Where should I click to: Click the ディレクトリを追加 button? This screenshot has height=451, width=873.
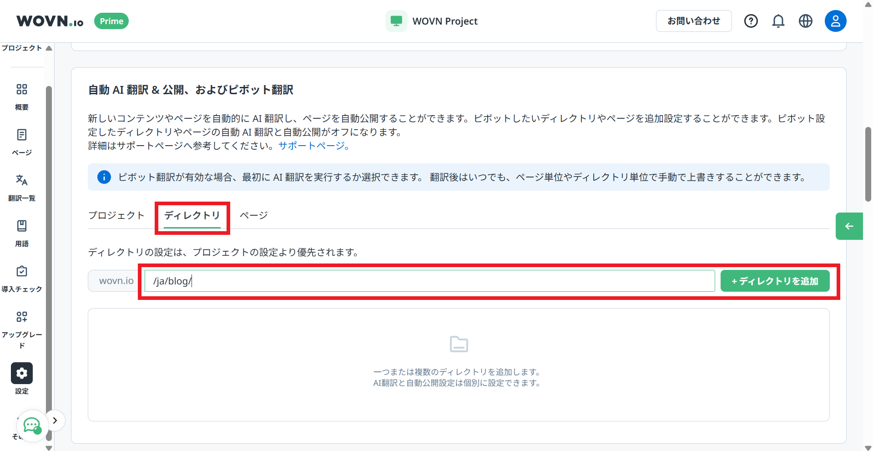775,281
